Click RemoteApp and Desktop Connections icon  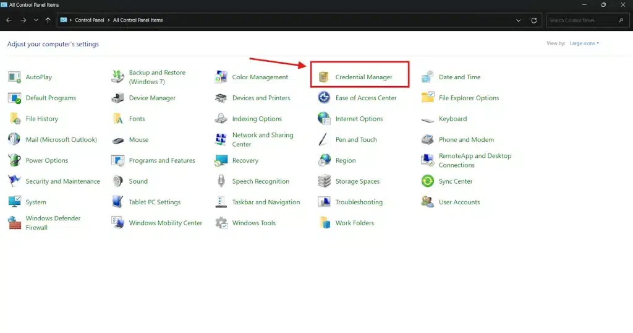tap(428, 160)
